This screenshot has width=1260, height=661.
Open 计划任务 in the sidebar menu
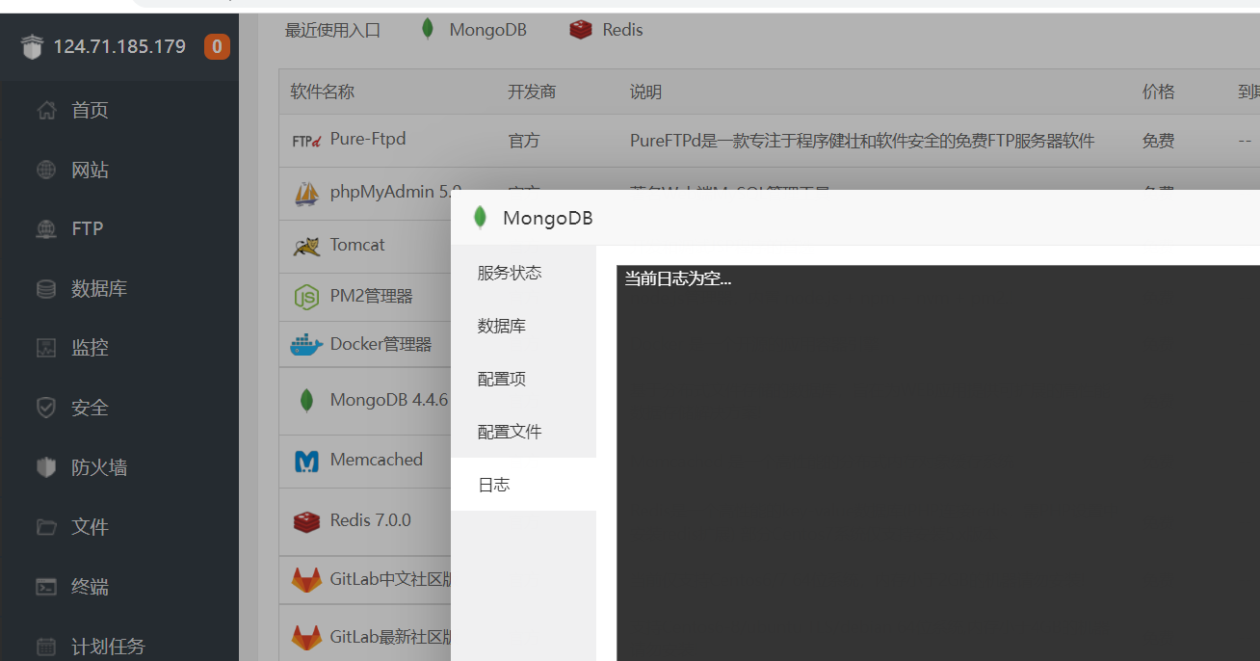108,647
